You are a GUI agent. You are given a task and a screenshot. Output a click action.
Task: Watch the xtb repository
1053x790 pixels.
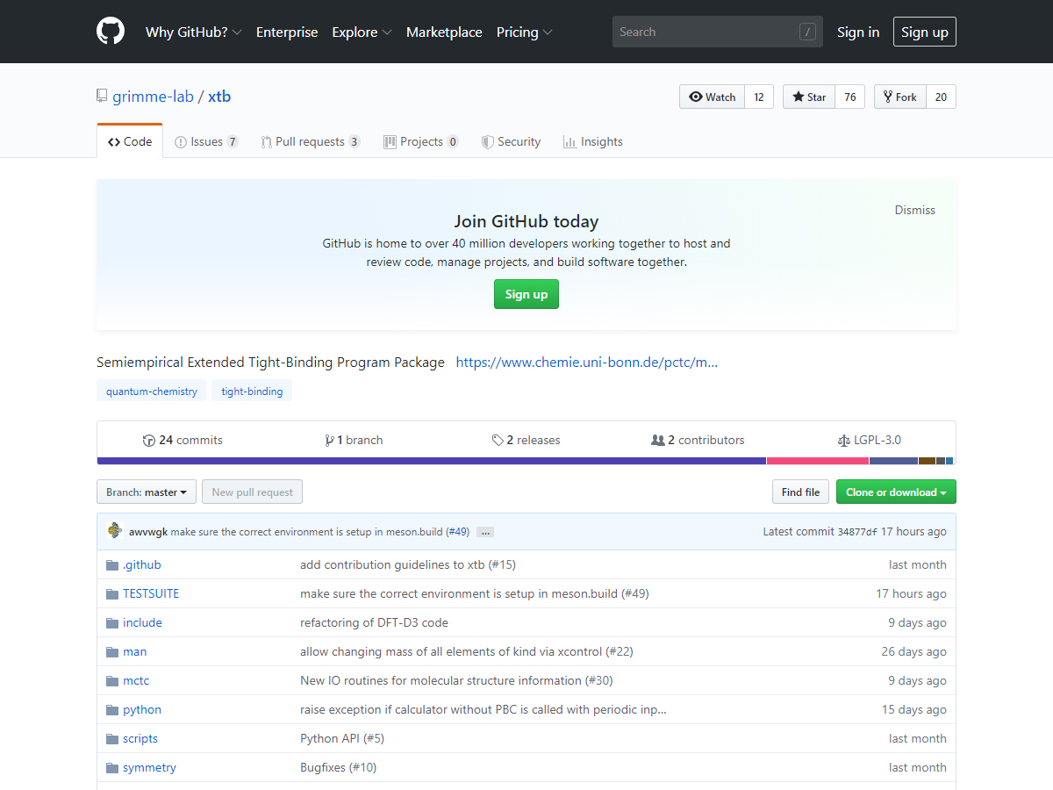point(712,97)
